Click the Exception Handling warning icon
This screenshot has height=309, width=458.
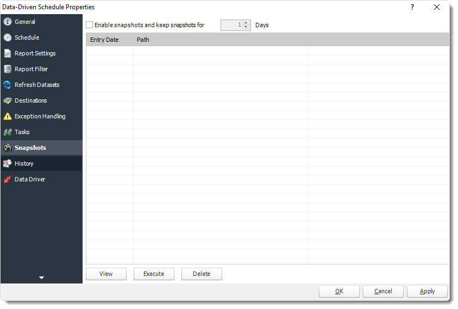coord(8,116)
